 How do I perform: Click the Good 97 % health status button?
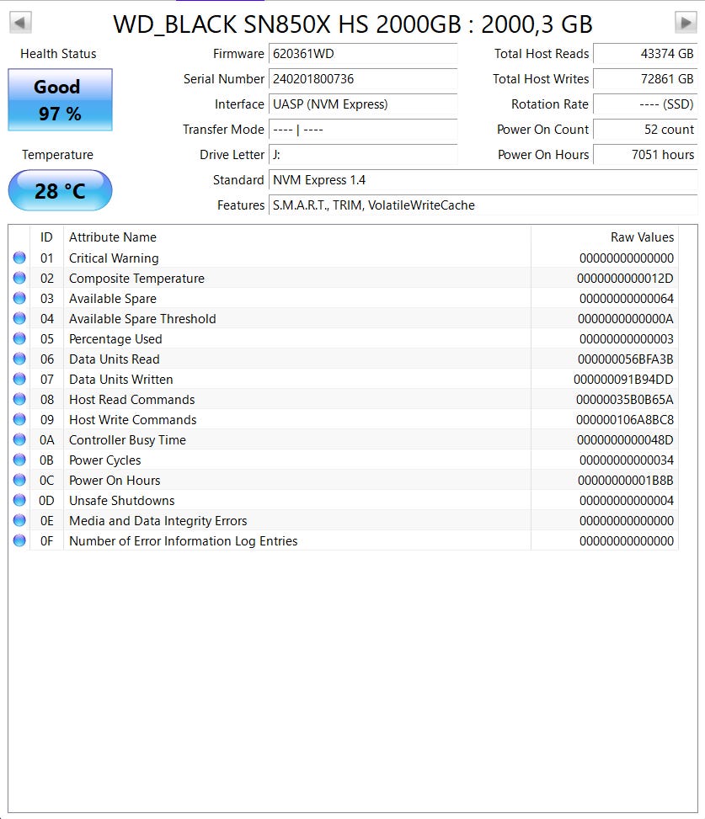pyautogui.click(x=60, y=100)
